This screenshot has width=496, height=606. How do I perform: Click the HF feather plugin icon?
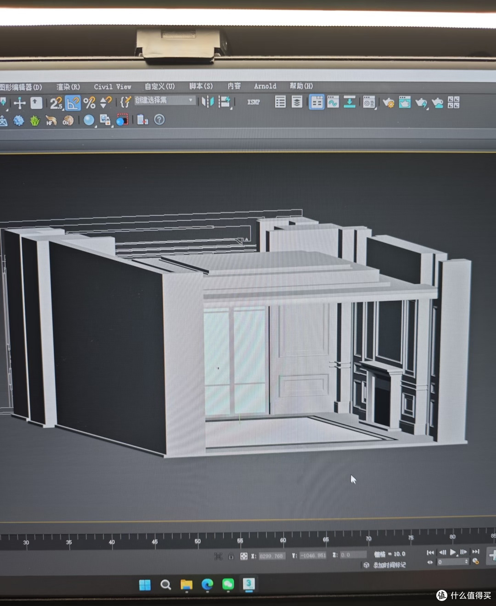(x=51, y=121)
